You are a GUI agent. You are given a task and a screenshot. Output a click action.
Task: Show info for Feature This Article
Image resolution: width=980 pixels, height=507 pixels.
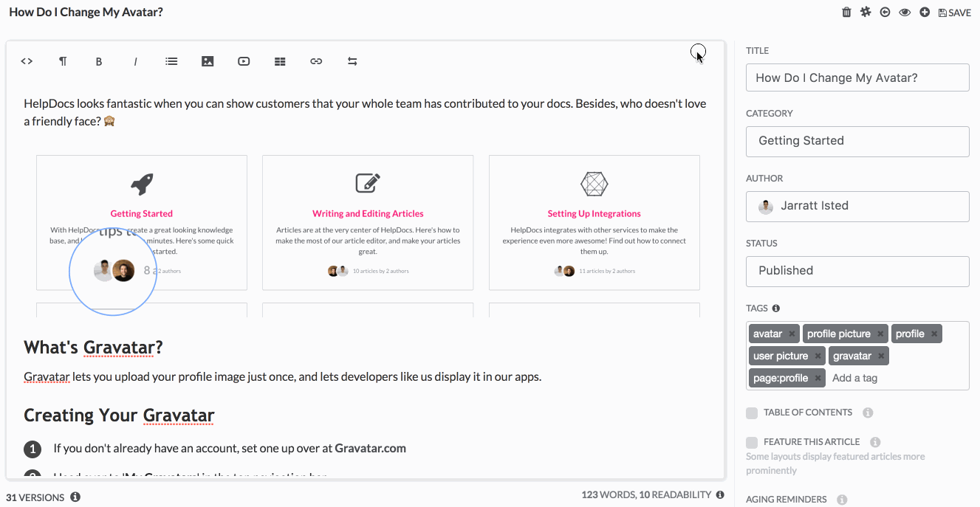pos(875,442)
